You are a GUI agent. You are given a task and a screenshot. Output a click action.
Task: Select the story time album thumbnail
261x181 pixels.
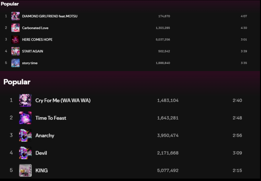tap(15, 63)
